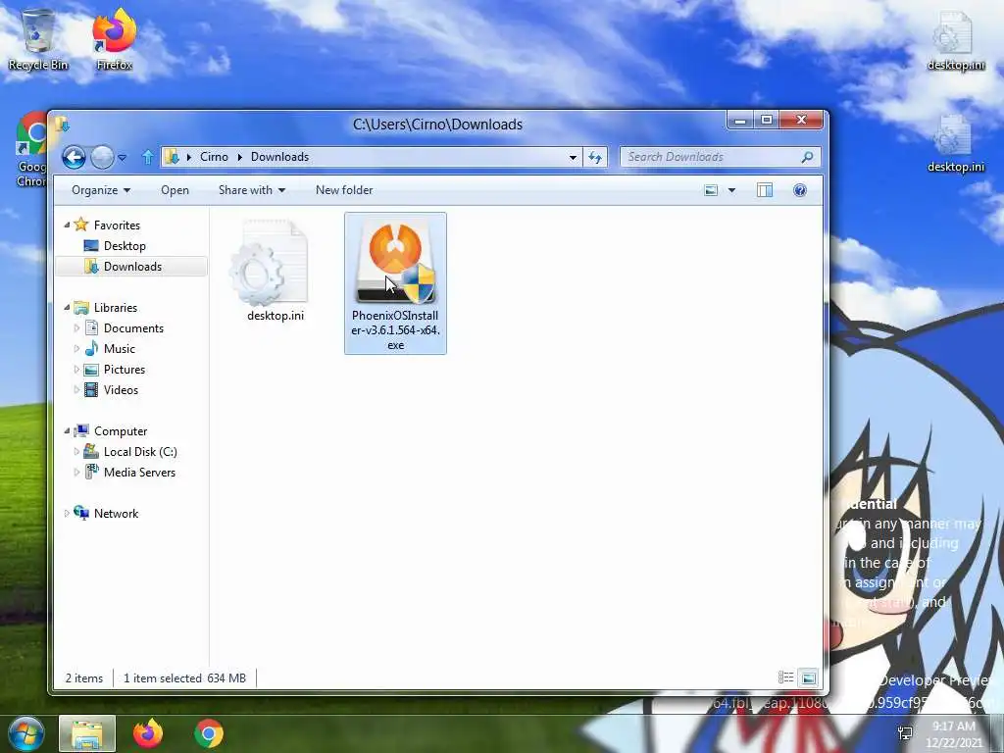Screen dimensions: 1004x753
Task: Select Computer in navigation pane
Action: coord(121,431)
